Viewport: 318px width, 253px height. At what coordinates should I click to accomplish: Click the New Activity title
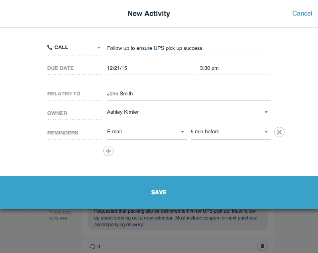[x=149, y=14]
